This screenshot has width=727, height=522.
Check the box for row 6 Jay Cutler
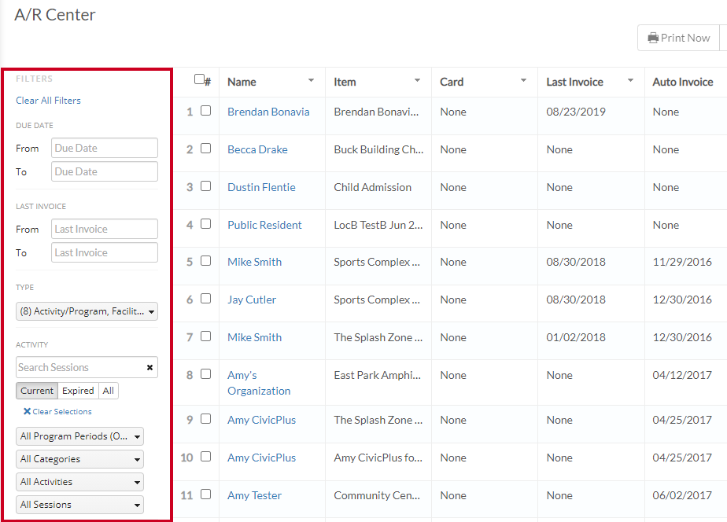(x=206, y=299)
